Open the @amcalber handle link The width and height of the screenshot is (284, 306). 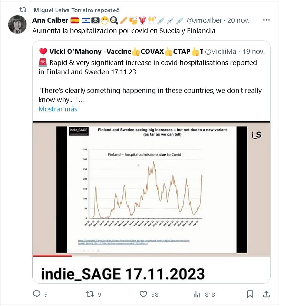pyautogui.click(x=205, y=20)
